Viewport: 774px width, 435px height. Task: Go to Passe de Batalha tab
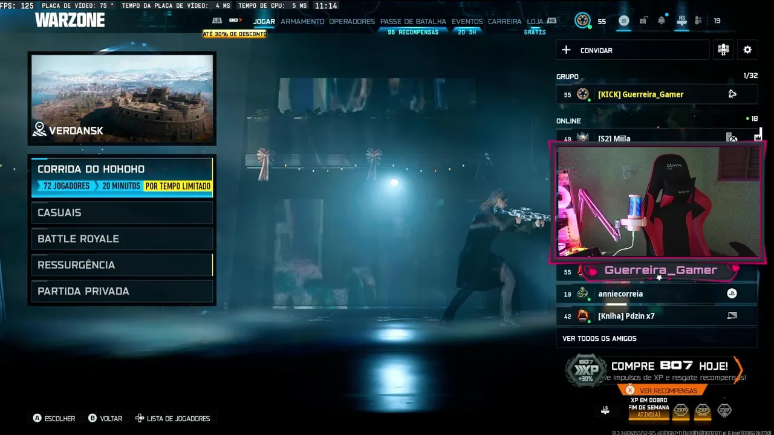coord(413,21)
